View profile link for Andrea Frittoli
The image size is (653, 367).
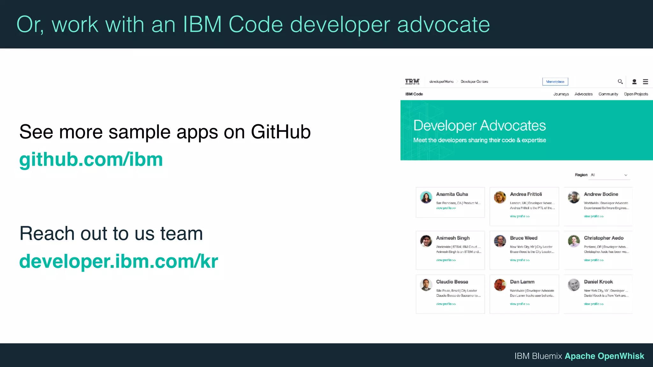520,216
